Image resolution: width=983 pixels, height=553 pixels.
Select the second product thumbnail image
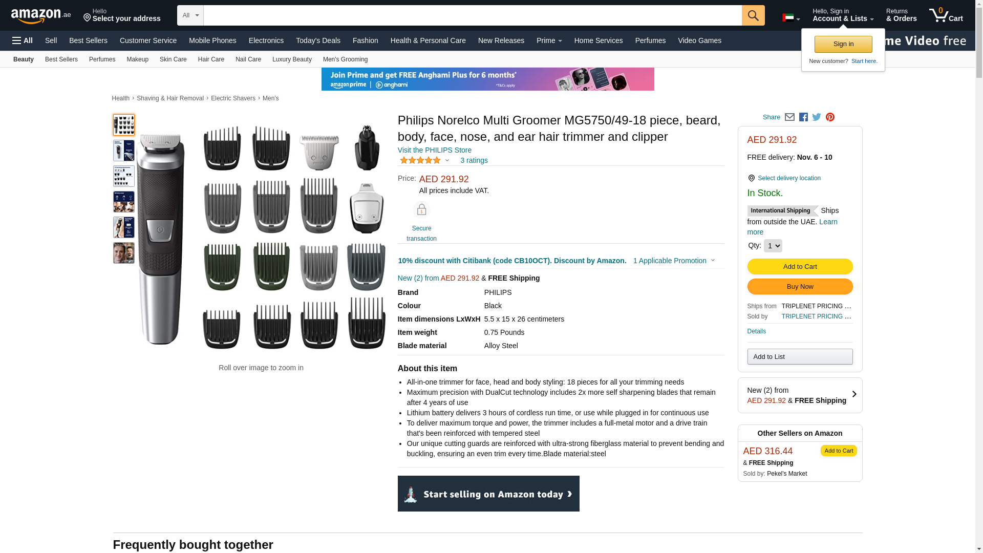point(124,151)
